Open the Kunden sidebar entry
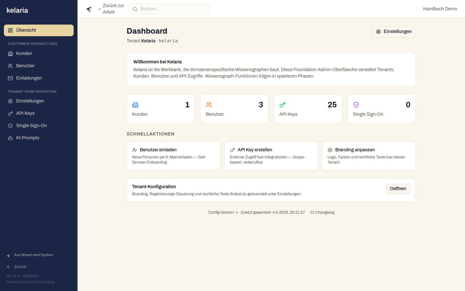 [39, 54]
